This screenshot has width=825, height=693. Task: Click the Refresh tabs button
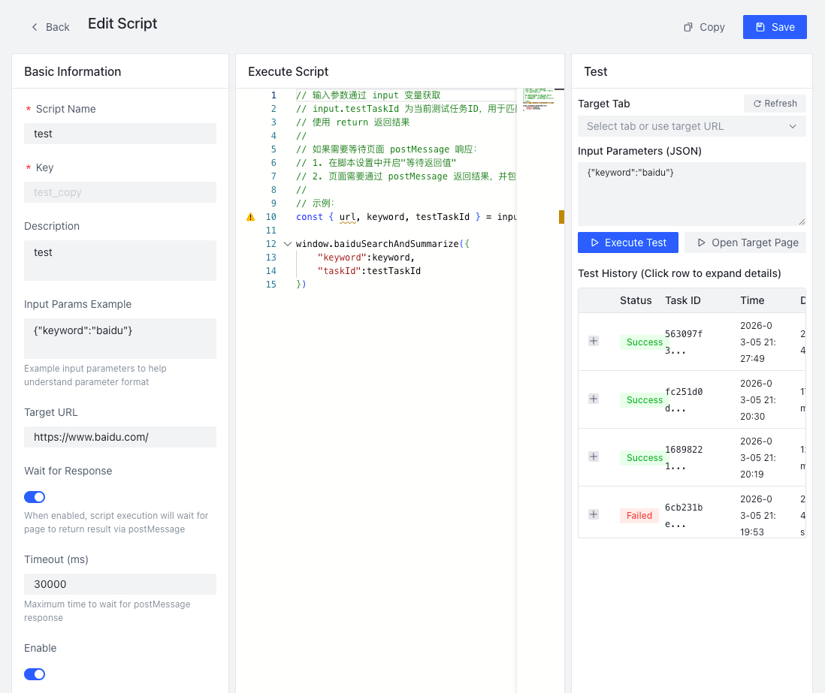tap(775, 104)
